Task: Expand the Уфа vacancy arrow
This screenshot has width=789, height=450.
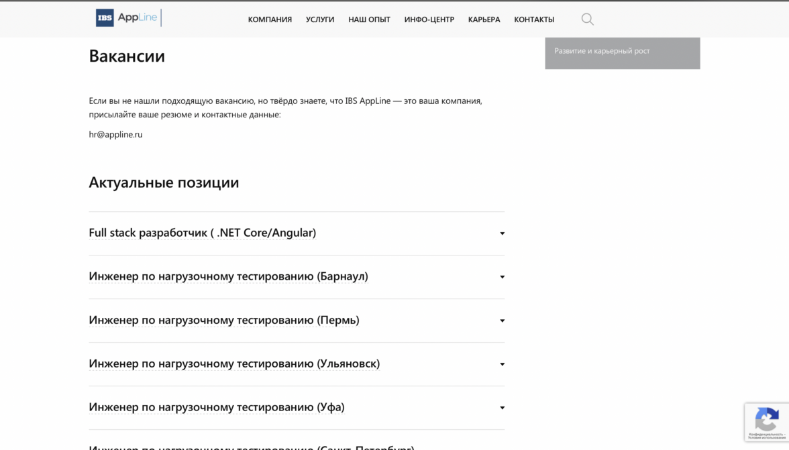Action: [502, 408]
